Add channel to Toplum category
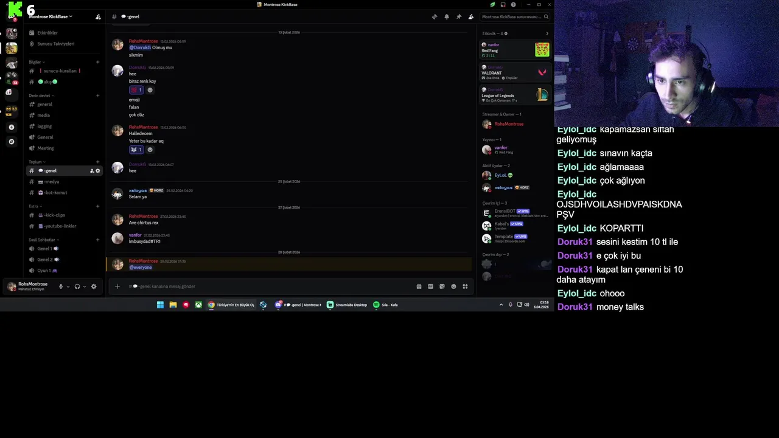This screenshot has width=779, height=438. tap(97, 162)
